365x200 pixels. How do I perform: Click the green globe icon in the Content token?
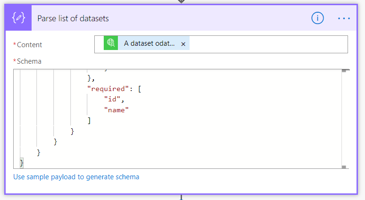(111, 44)
